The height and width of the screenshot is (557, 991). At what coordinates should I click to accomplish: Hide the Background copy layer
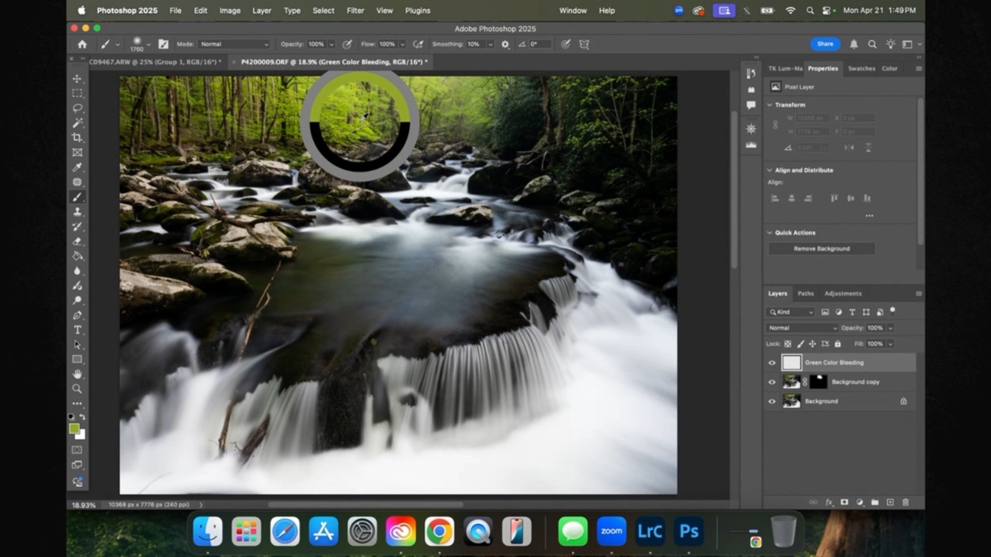772,382
